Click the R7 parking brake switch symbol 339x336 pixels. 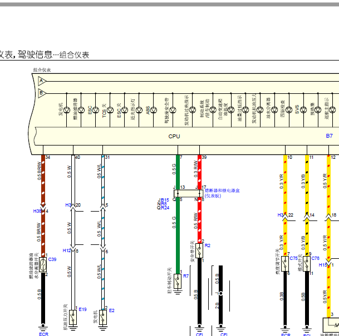pos(178,281)
